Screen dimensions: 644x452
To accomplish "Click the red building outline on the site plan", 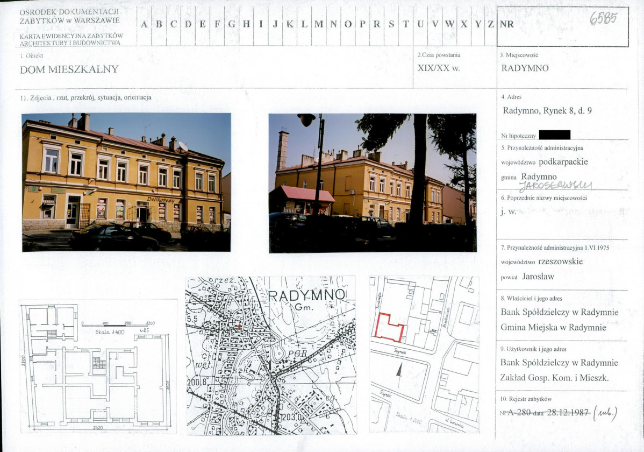I will [389, 327].
